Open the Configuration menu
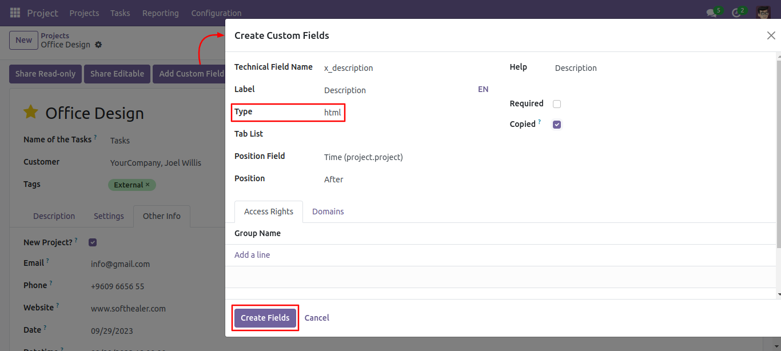 [x=216, y=13]
